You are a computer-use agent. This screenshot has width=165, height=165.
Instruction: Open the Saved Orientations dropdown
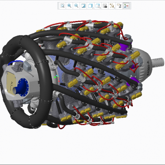[98, 6]
